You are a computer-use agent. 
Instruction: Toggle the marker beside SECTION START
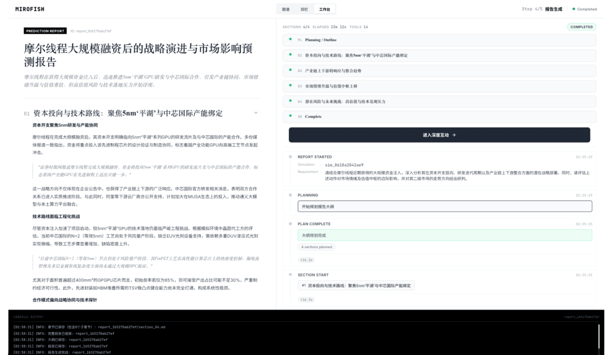coord(291,274)
